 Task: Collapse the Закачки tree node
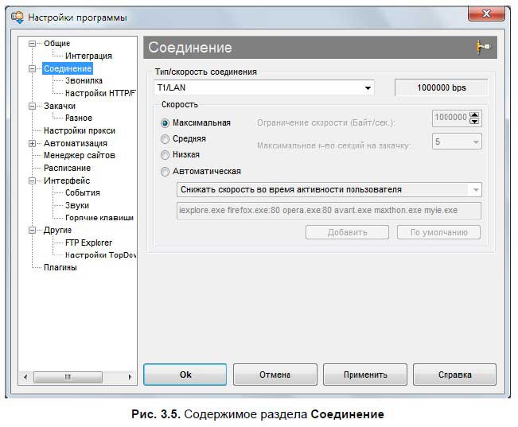point(32,106)
